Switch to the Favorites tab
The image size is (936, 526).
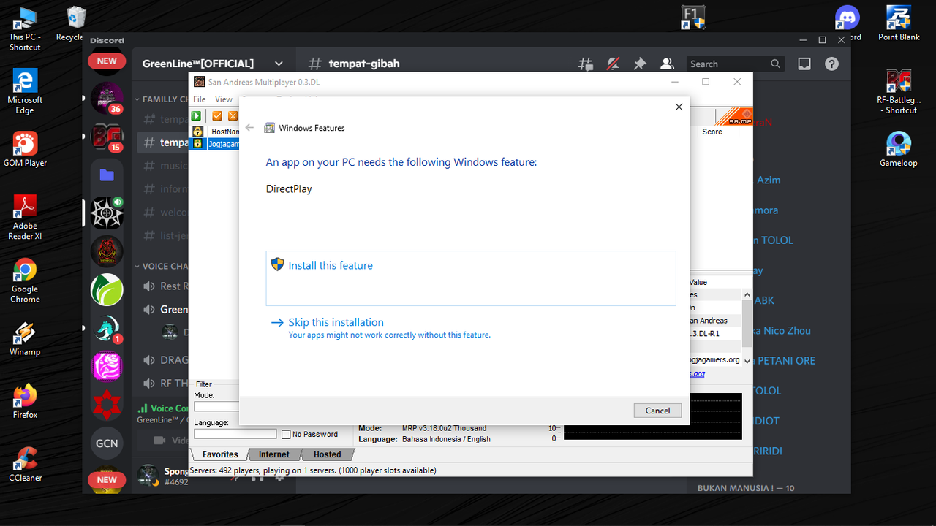[x=220, y=454]
